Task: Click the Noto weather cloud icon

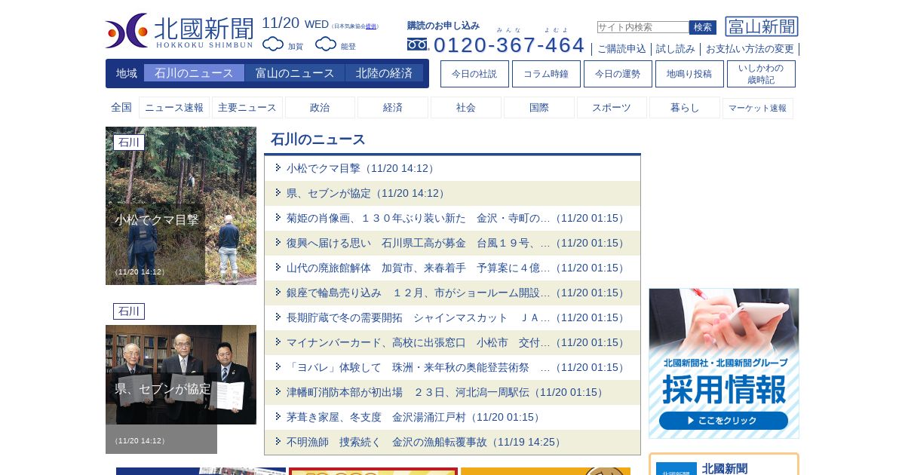Action: [x=326, y=44]
